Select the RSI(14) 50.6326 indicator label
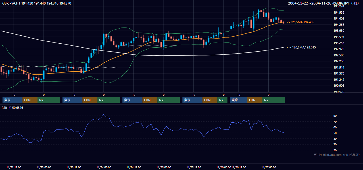 12,108
